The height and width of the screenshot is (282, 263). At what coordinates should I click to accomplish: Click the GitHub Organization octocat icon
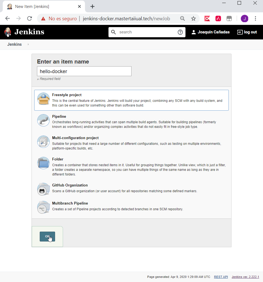tap(43, 189)
